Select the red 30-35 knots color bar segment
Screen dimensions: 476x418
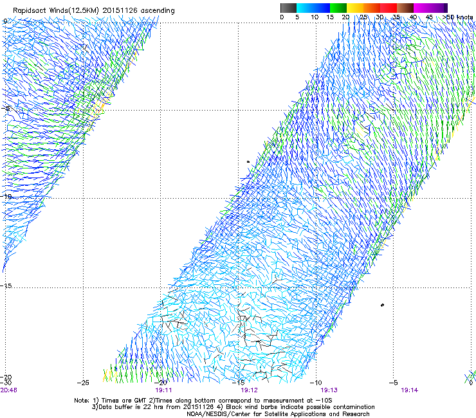click(389, 8)
